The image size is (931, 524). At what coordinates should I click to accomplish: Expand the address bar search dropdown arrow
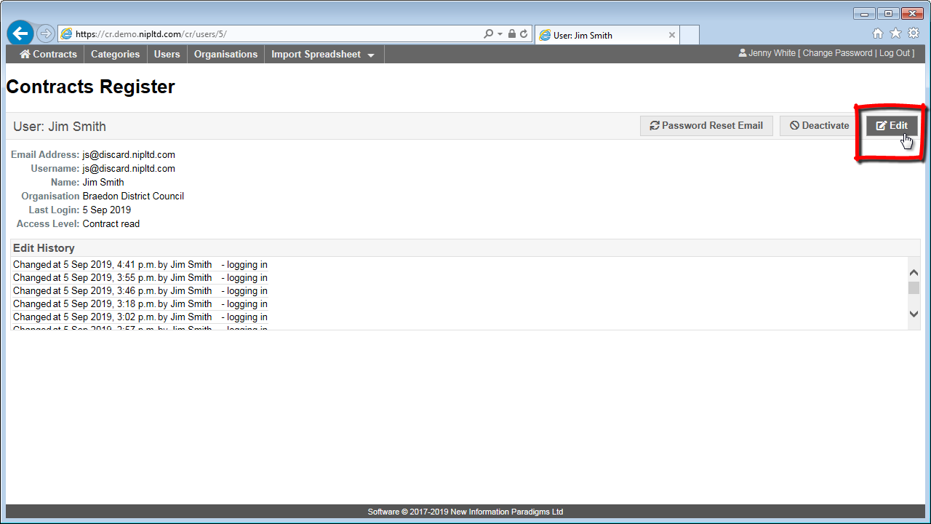click(500, 34)
